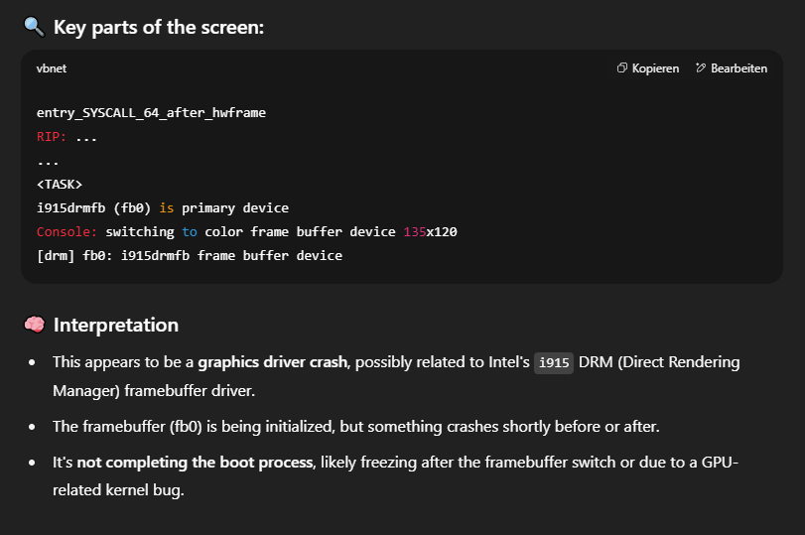The width and height of the screenshot is (805, 535).
Task: Click the copy icon beside Kopieren
Action: tap(621, 67)
